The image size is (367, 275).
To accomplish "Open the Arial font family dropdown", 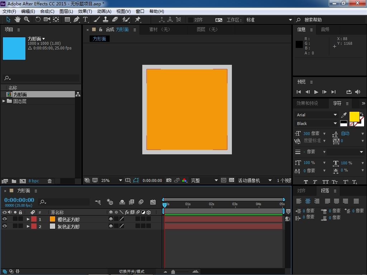I will [335, 115].
